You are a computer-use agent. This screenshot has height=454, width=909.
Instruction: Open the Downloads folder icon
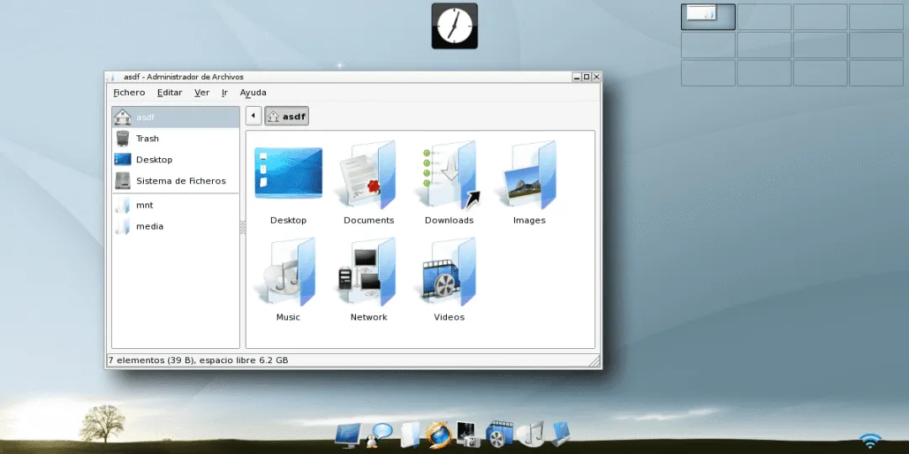[x=449, y=175]
